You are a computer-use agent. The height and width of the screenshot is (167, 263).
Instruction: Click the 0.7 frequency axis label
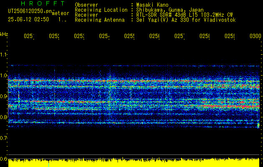[x=4, y=138]
